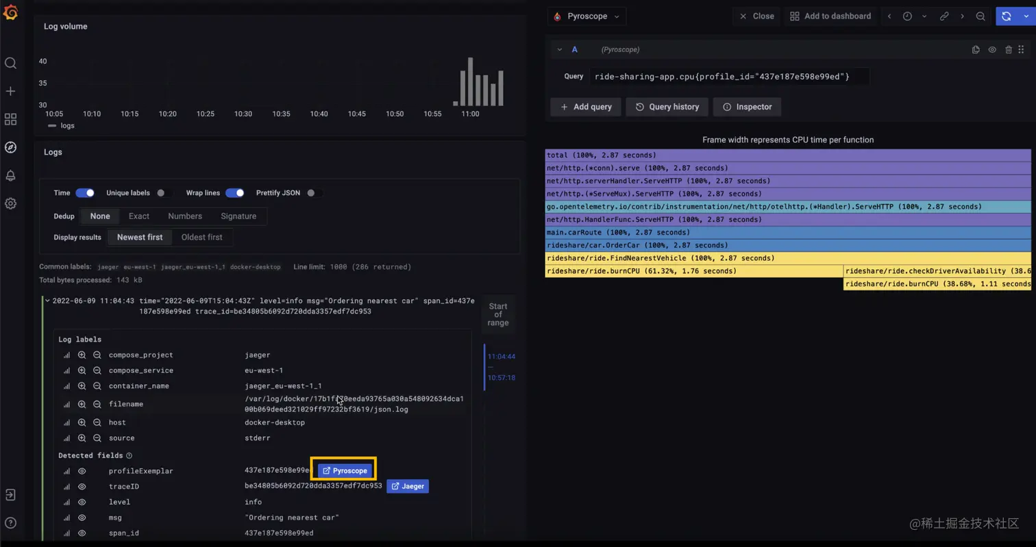Image resolution: width=1036 pixels, height=547 pixels.
Task: Filter out compose_service value eu-west-1
Action: 97,370
